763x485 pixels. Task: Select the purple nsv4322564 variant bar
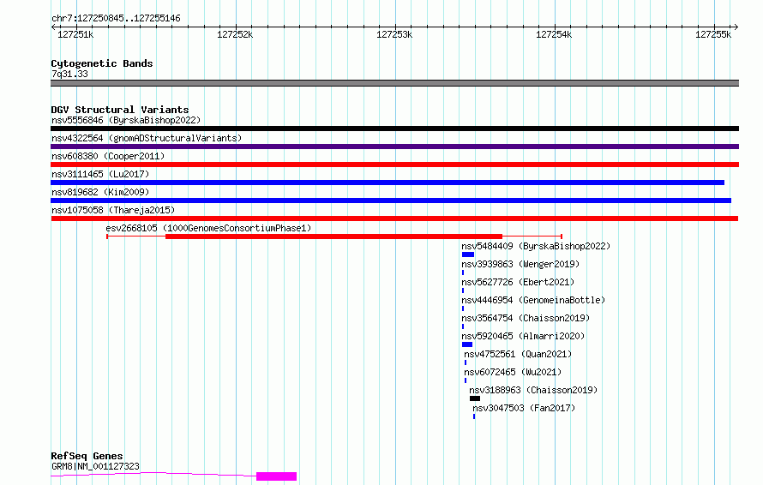394,147
